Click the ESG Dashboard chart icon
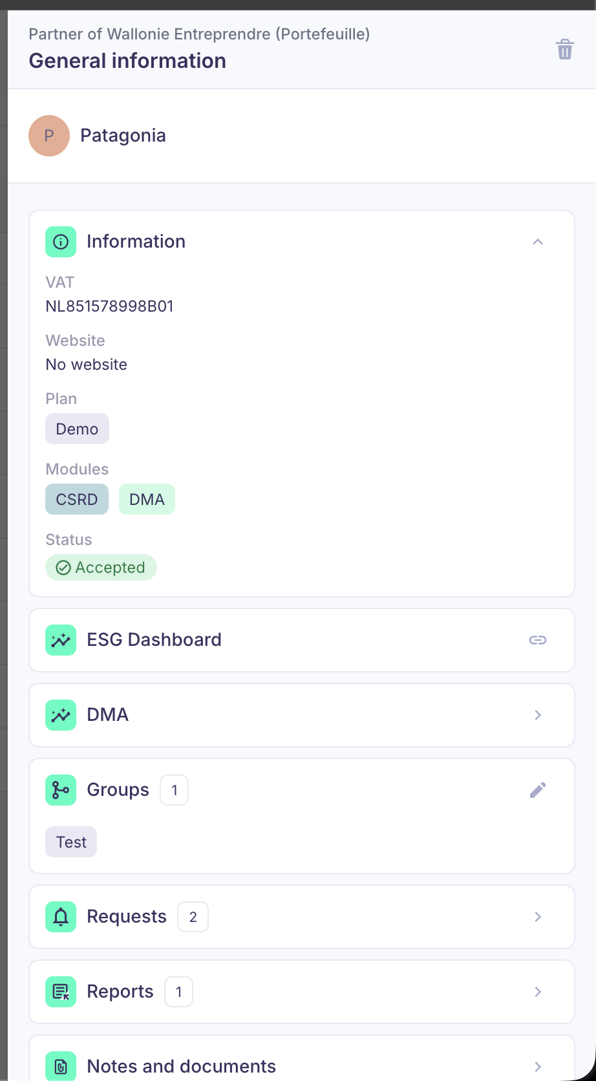 [x=61, y=640]
